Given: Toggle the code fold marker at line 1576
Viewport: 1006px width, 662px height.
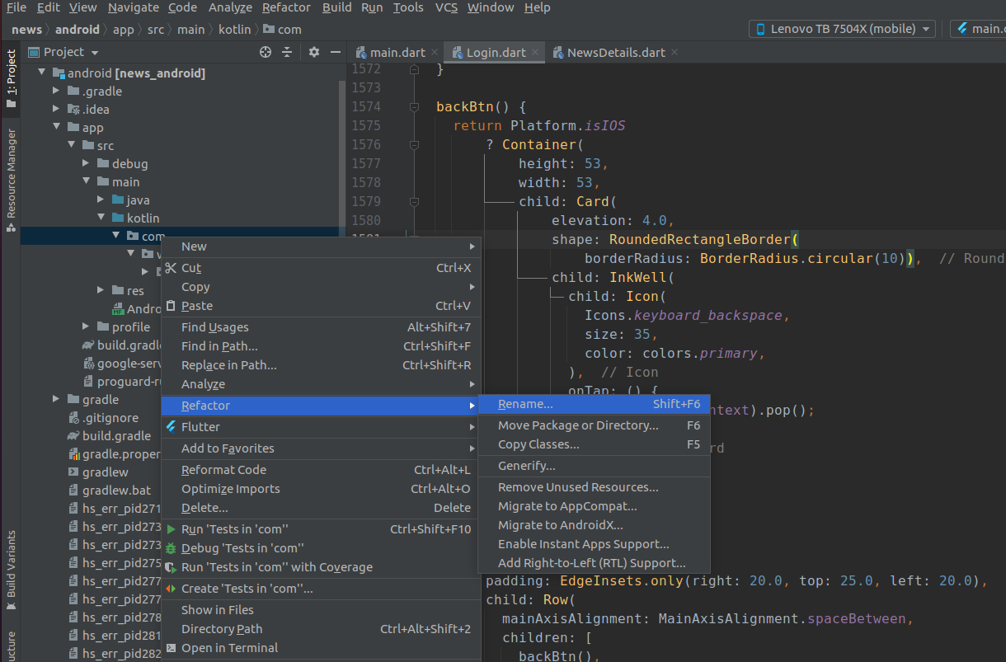Looking at the screenshot, I should 414,145.
